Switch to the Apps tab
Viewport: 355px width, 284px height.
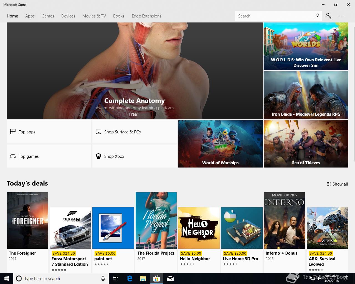(x=30, y=16)
